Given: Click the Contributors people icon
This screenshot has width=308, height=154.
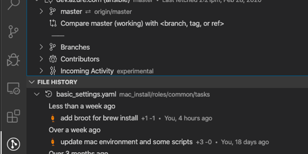Looking at the screenshot, I should coord(53,59).
